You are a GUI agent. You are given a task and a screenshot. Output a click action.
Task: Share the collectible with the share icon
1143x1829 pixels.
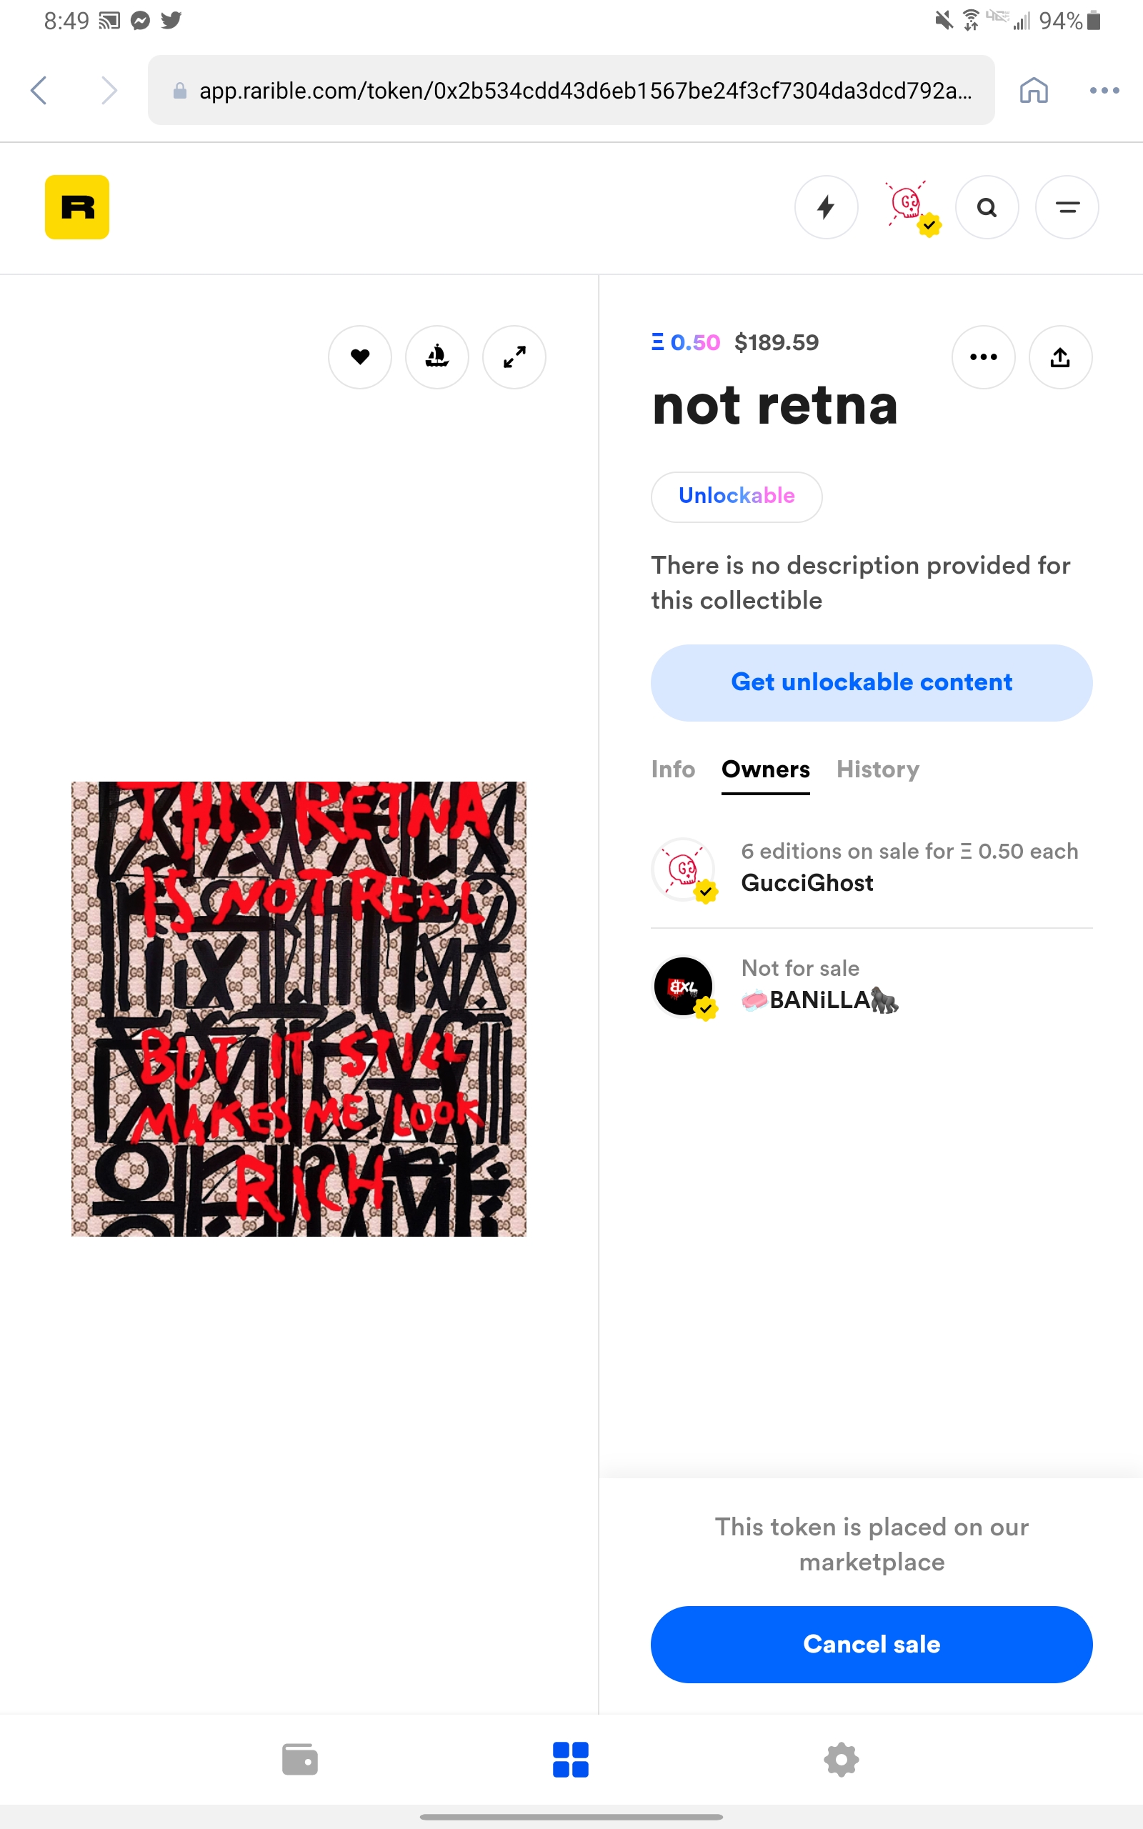(1061, 357)
